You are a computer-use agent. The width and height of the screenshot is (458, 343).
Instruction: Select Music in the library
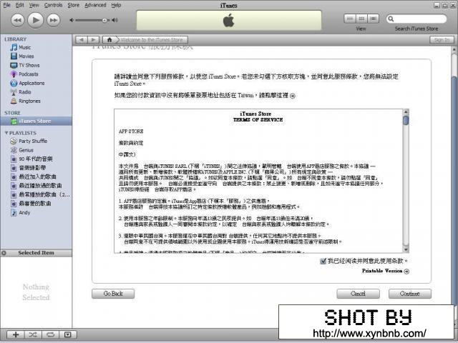(24, 47)
